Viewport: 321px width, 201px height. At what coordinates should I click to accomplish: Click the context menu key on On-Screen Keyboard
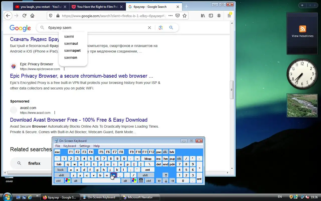pos(141,181)
